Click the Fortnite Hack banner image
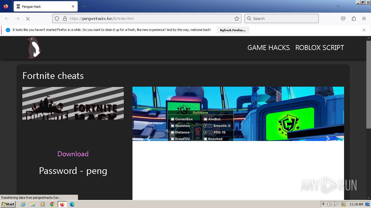Viewport: 371px width, 208px height. click(x=73, y=103)
